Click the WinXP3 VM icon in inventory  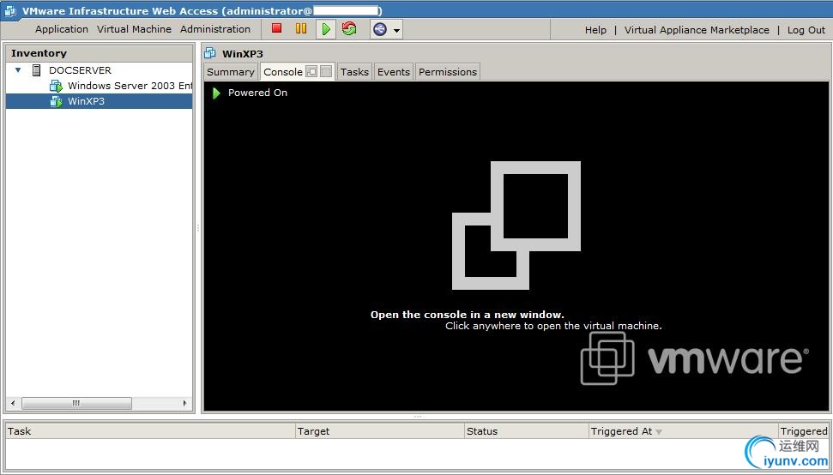56,101
